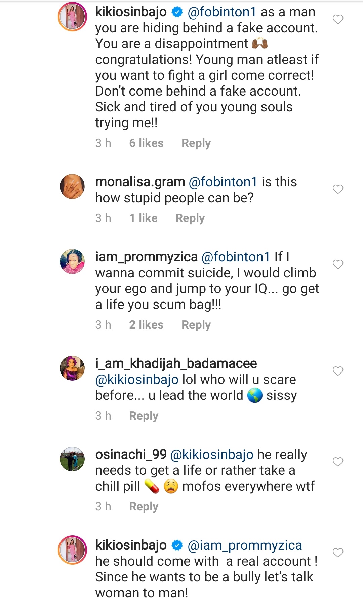363x604 pixels.
Task: Like iam_prommyzica's comment with heart
Action: coord(338,264)
